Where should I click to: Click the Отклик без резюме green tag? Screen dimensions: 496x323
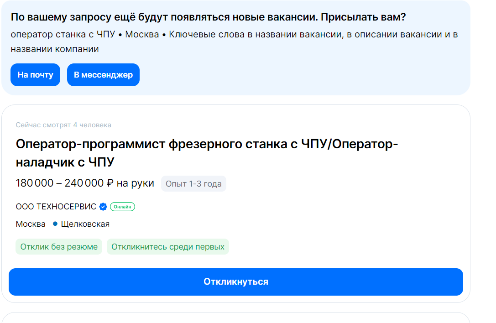(59, 247)
